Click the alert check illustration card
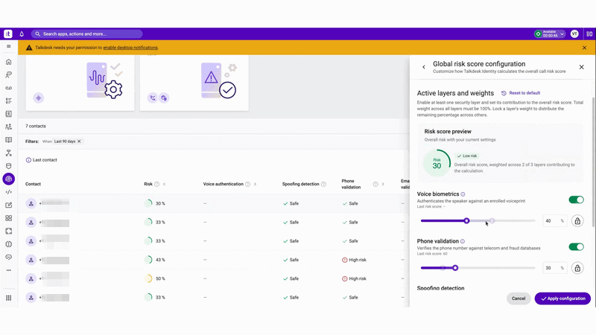This screenshot has height=335, width=596. [x=194, y=83]
